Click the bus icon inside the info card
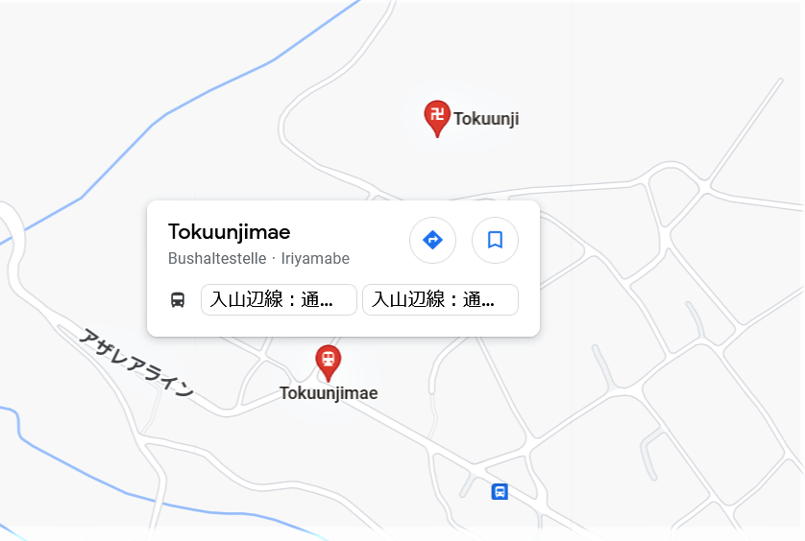Screen dimensions: 805x541 (178, 299)
